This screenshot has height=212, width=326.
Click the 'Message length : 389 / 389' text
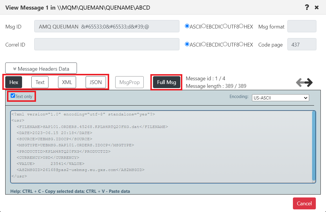pyautogui.click(x=216, y=86)
